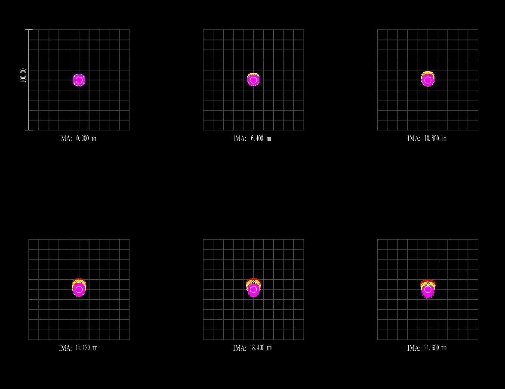Click the 100.00 scale bar label

tap(23, 75)
